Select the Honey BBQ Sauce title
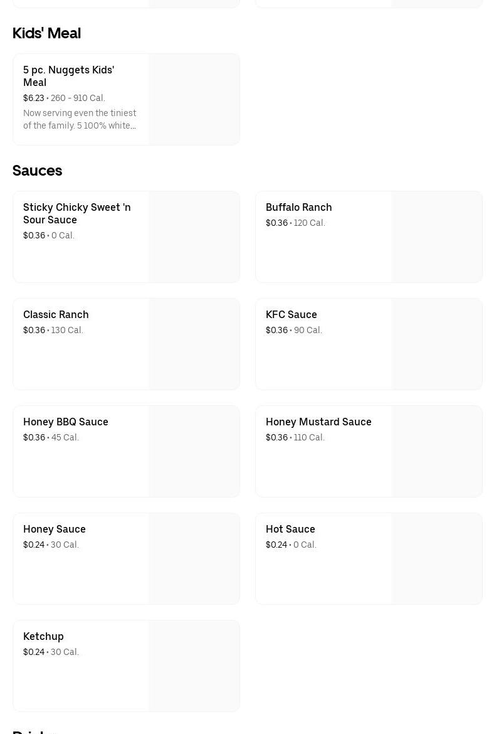The width and height of the screenshot is (504, 734). coord(66,422)
